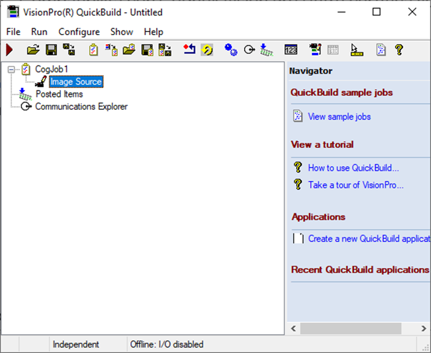Select Image Source in the job tree

(75, 82)
